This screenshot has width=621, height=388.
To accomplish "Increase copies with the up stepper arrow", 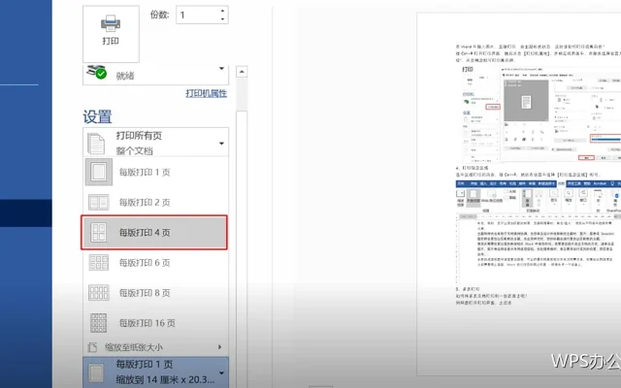I will 223,11.
